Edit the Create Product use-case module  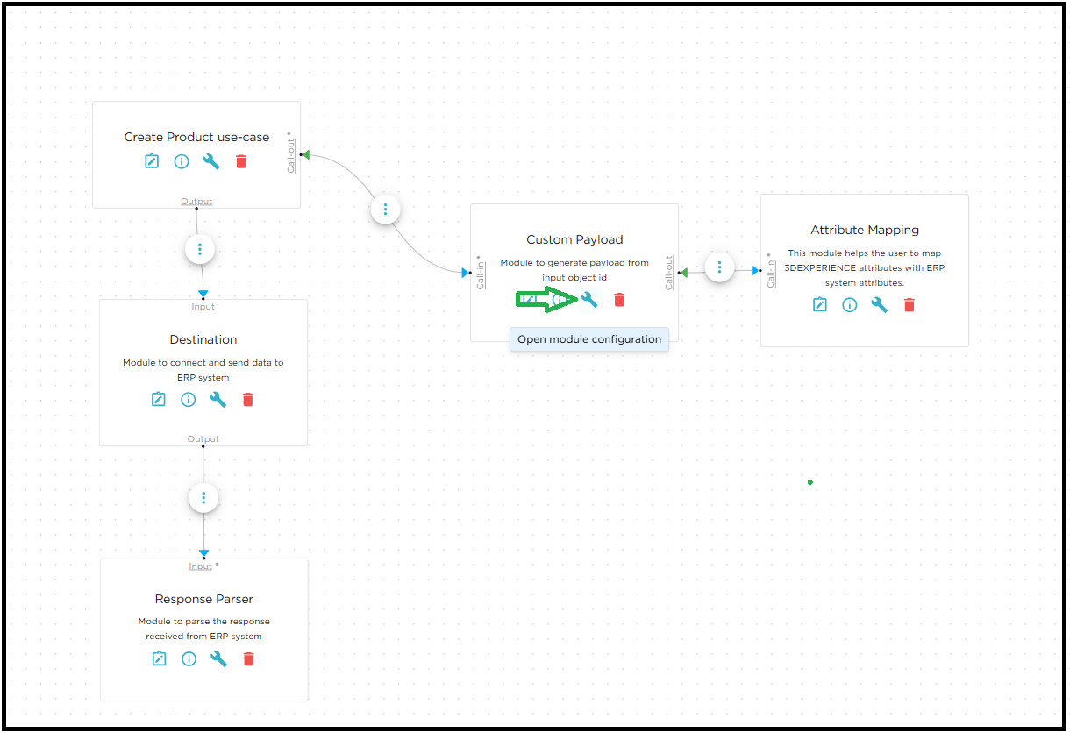click(x=152, y=161)
